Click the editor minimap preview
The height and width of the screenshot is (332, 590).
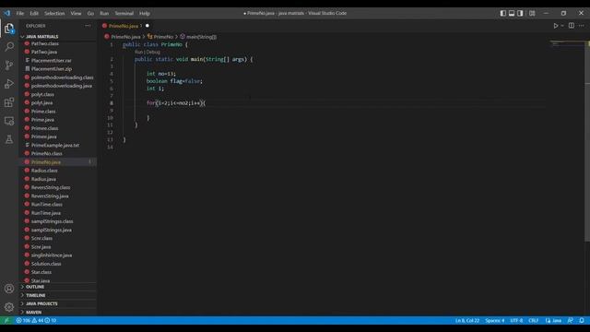pos(566,44)
